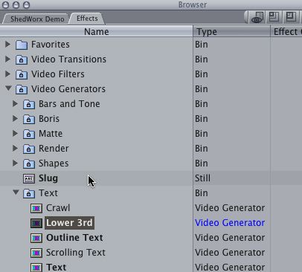This screenshot has width=302, height=272.
Task: Select the Video Filters label
Action: point(58,74)
